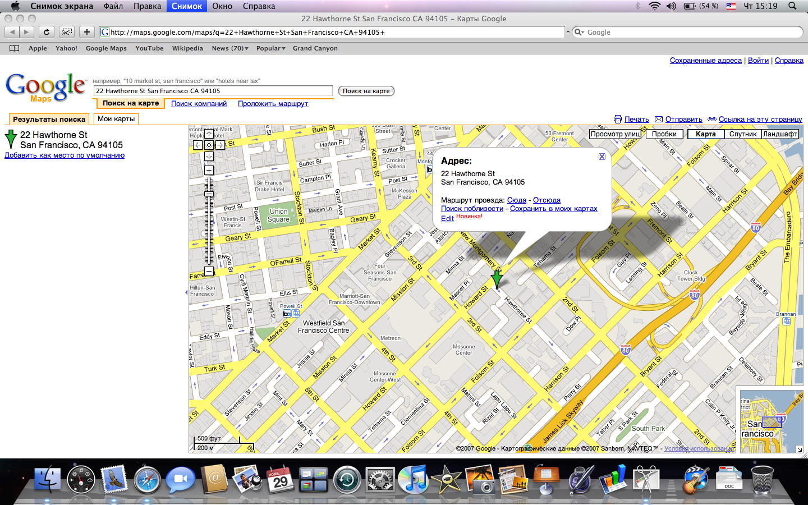808x505 pixels.
Task: Open System Preferences from the Dock
Action: point(380,480)
